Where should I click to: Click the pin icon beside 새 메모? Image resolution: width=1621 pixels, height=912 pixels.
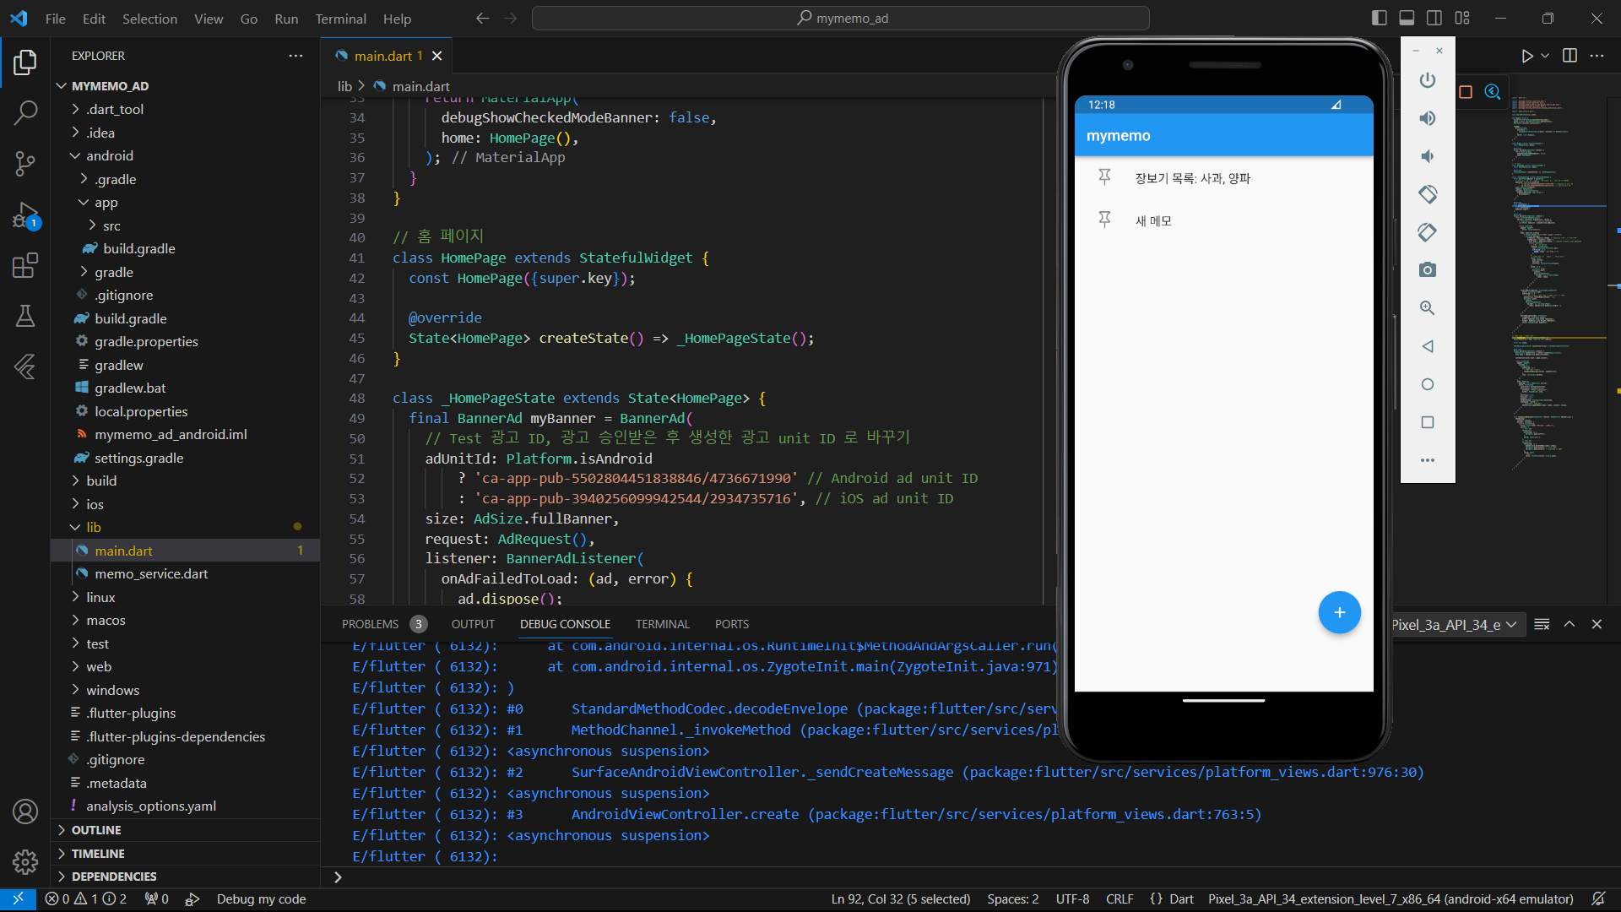point(1104,220)
